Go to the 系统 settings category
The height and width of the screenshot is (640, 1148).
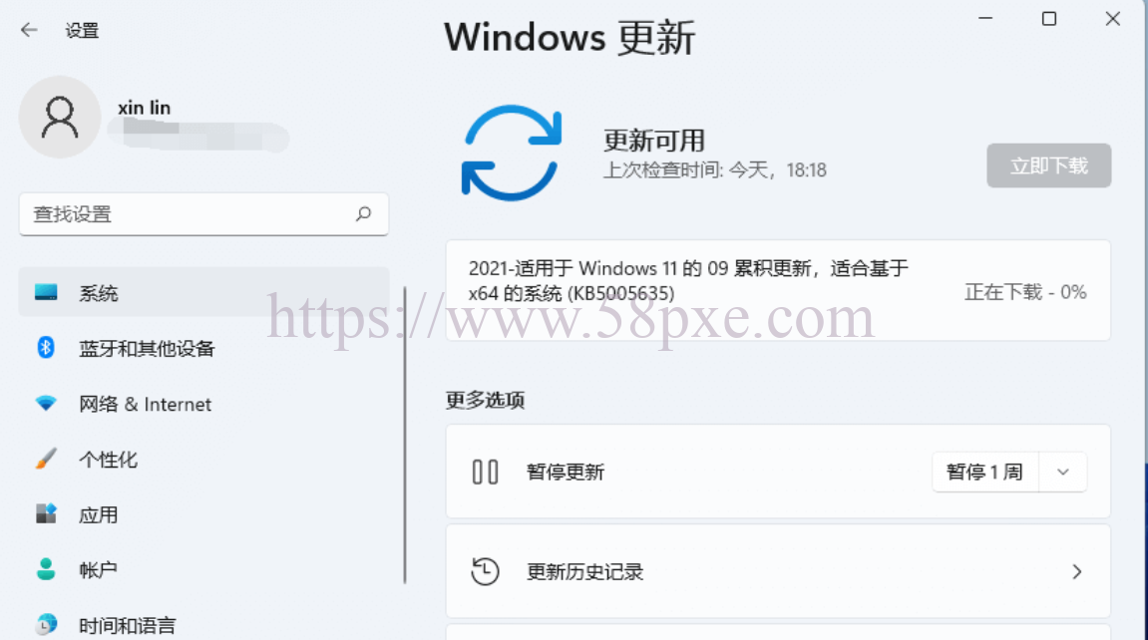pos(203,292)
